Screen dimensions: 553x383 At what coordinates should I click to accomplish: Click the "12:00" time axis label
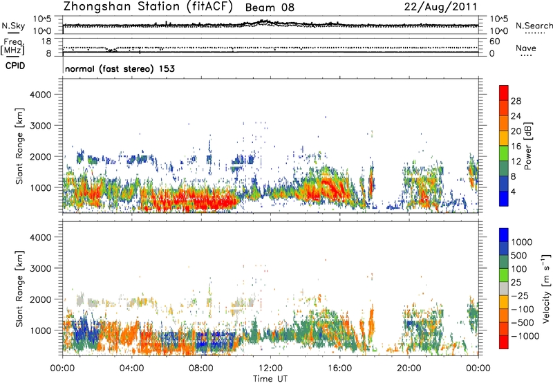pyautogui.click(x=270, y=368)
